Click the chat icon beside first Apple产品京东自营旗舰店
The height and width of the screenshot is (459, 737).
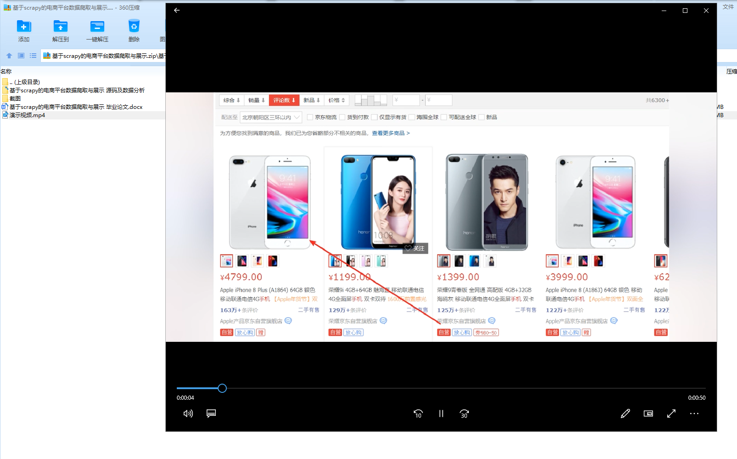pyautogui.click(x=288, y=321)
